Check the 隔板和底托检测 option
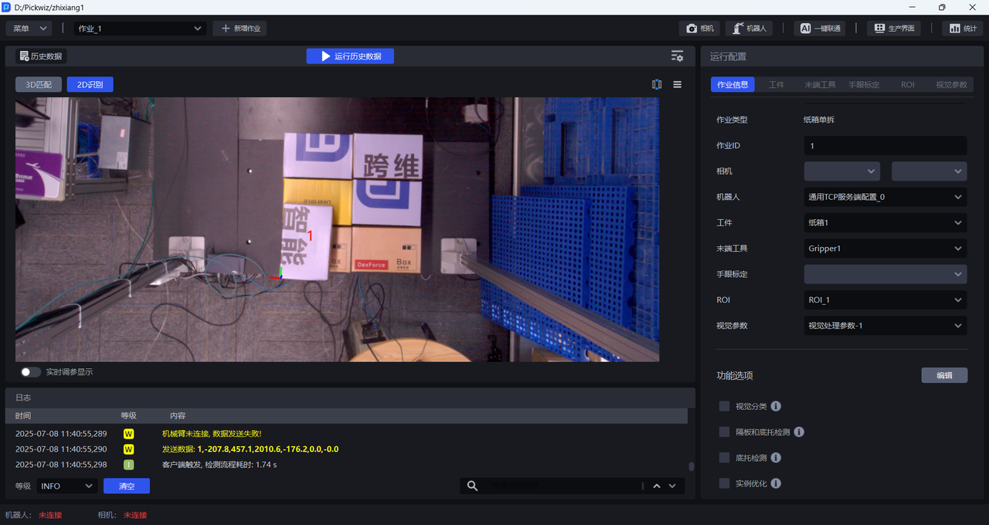The height and width of the screenshot is (525, 989). coord(724,432)
